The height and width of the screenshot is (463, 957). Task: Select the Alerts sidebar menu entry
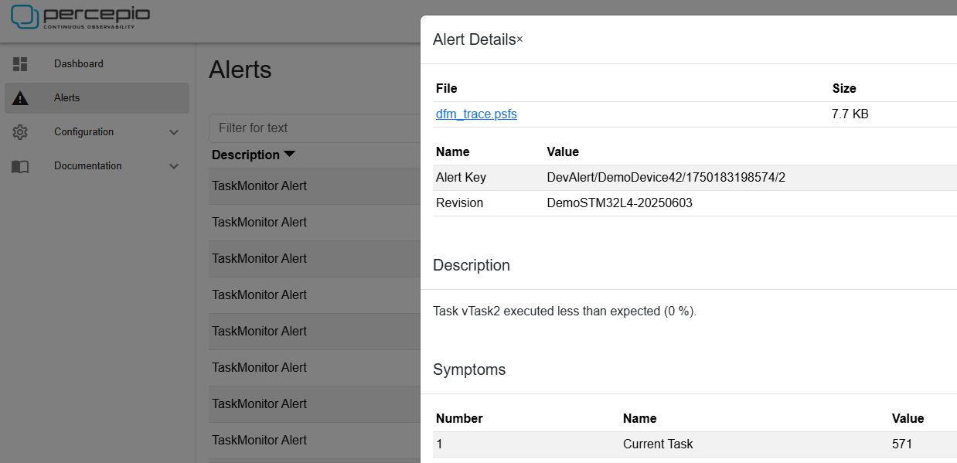point(66,97)
